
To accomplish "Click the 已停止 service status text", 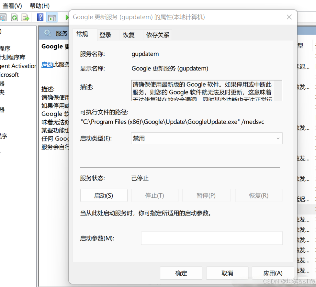I will click(140, 178).
